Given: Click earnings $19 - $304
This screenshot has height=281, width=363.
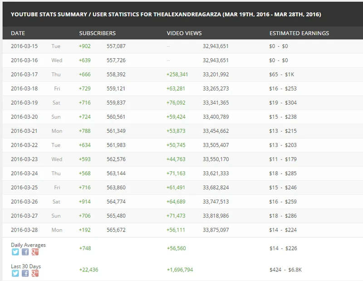Looking at the screenshot, I should [x=283, y=103].
